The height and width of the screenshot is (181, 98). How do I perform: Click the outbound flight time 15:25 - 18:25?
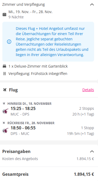23,108
